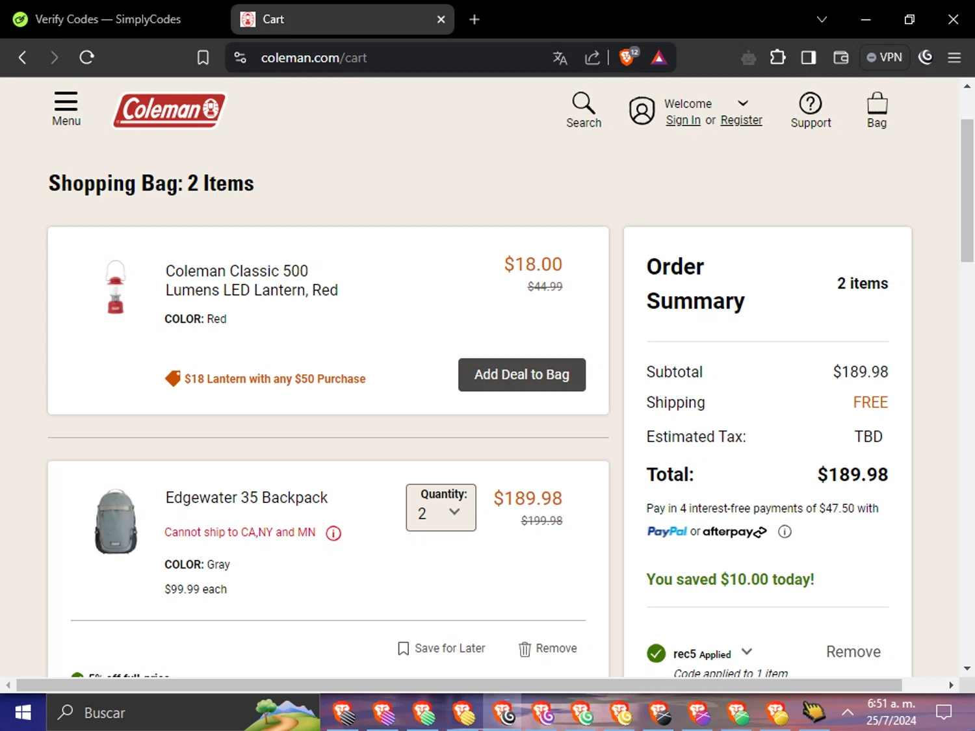Show hidden system tray icons
The height and width of the screenshot is (731, 975).
click(848, 712)
